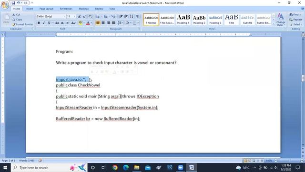This screenshot has height=172, width=305.
Task: Open the Insert ribbon tab
Action: coord(30,9)
